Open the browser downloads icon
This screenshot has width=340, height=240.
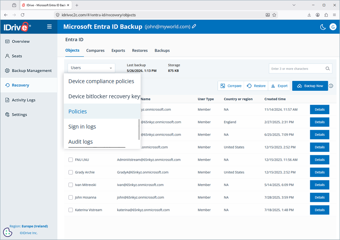pyautogui.click(x=309, y=15)
